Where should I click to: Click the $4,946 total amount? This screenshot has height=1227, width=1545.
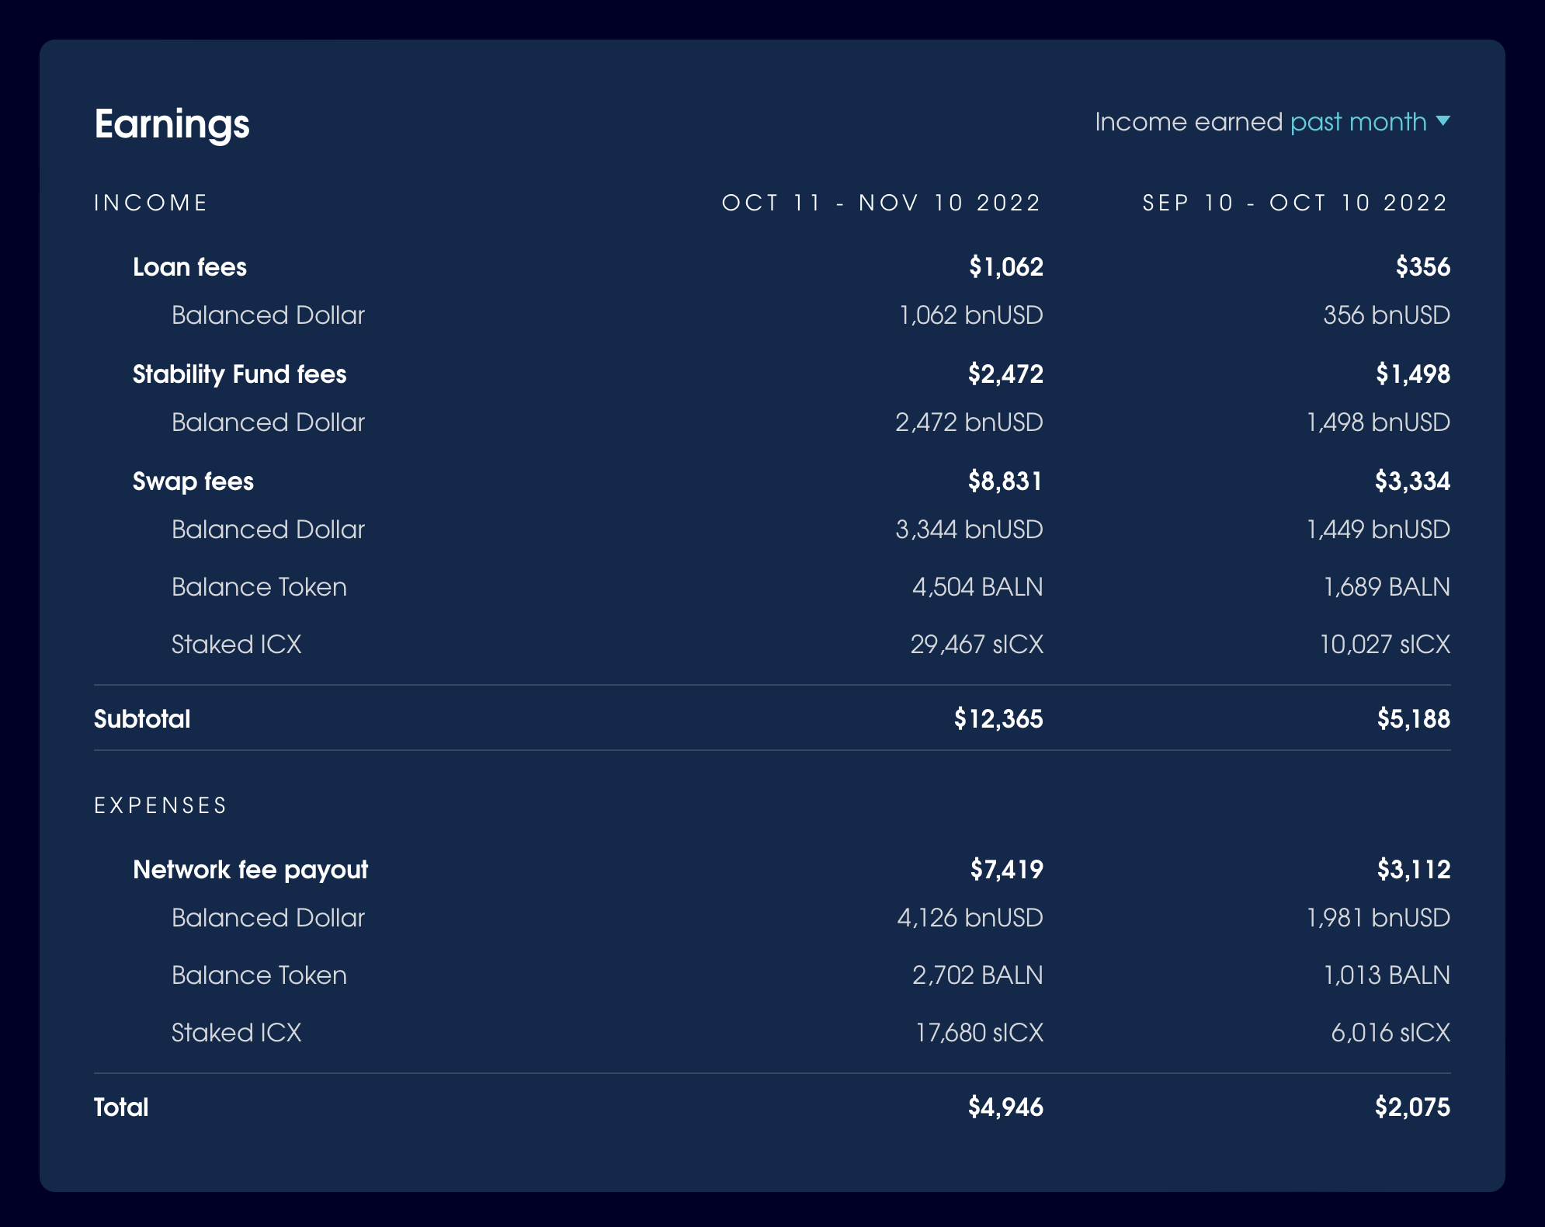point(1005,1107)
